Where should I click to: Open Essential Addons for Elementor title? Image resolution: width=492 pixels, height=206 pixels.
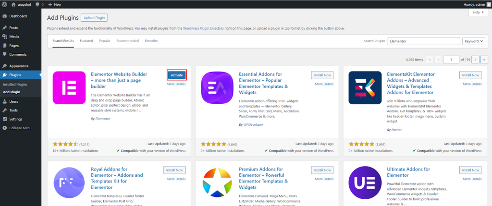pyautogui.click(x=264, y=83)
